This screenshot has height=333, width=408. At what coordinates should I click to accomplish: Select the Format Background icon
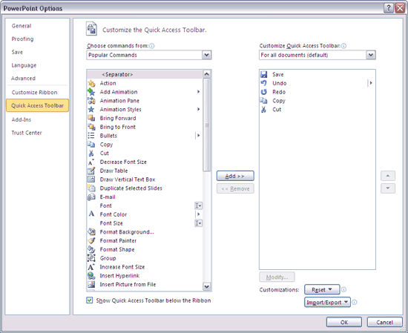[91, 232]
